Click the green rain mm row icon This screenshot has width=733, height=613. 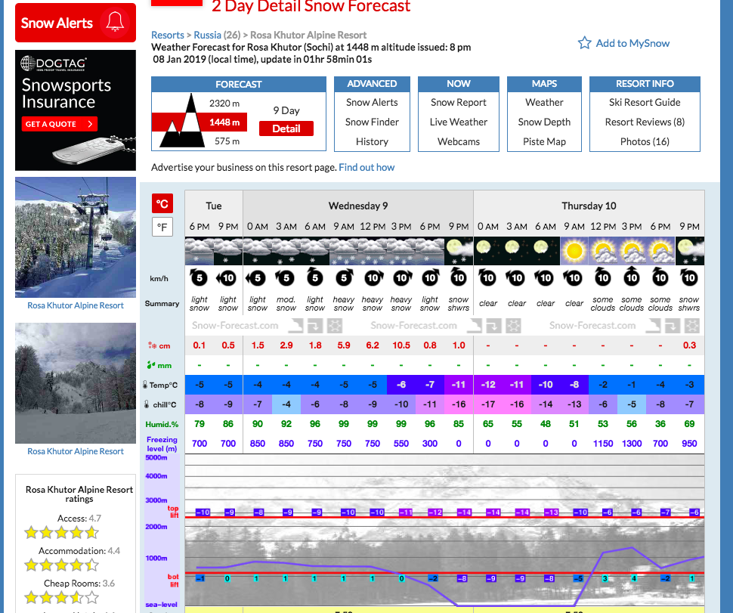pos(151,365)
